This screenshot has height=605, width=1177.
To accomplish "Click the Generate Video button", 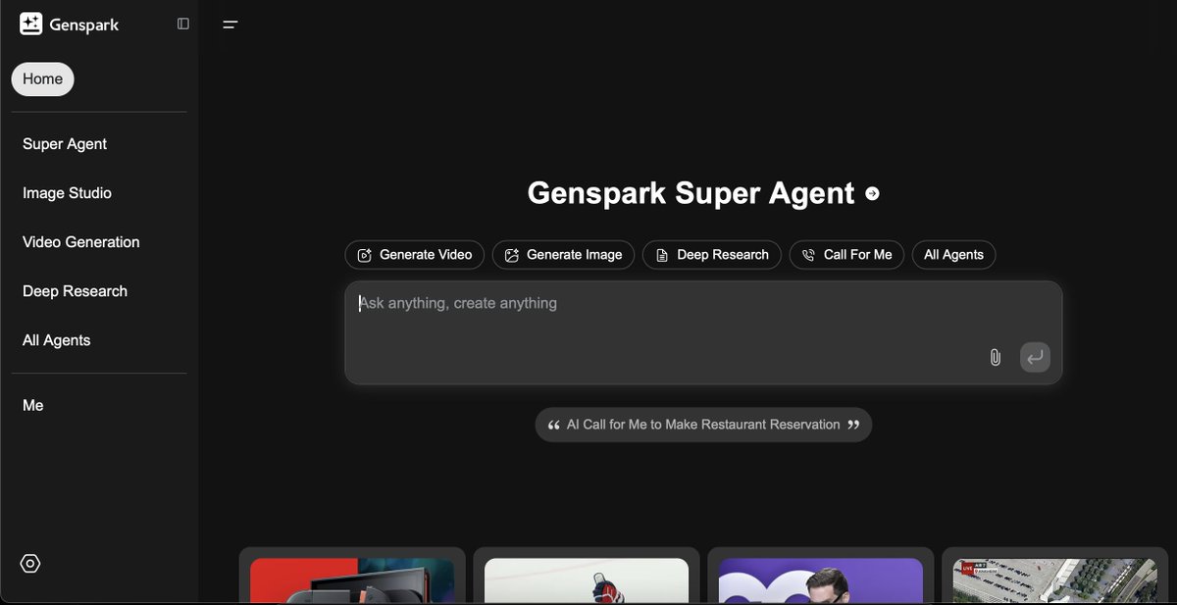I will pyautogui.click(x=414, y=255).
